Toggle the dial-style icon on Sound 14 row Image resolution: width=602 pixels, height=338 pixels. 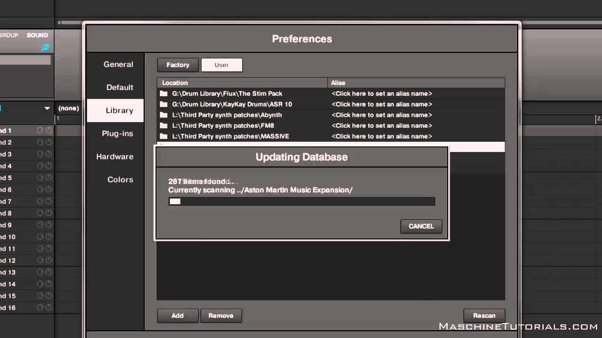[40, 284]
